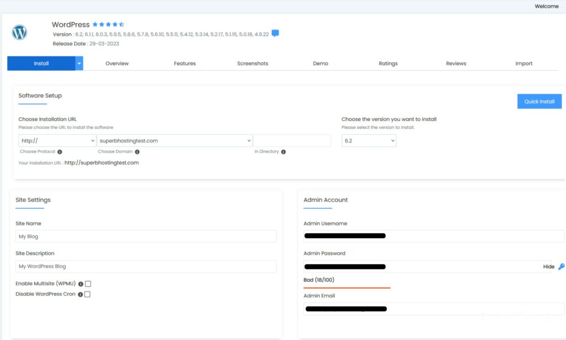Switch to the Import tab
This screenshot has width=566, height=340.
coord(524,64)
